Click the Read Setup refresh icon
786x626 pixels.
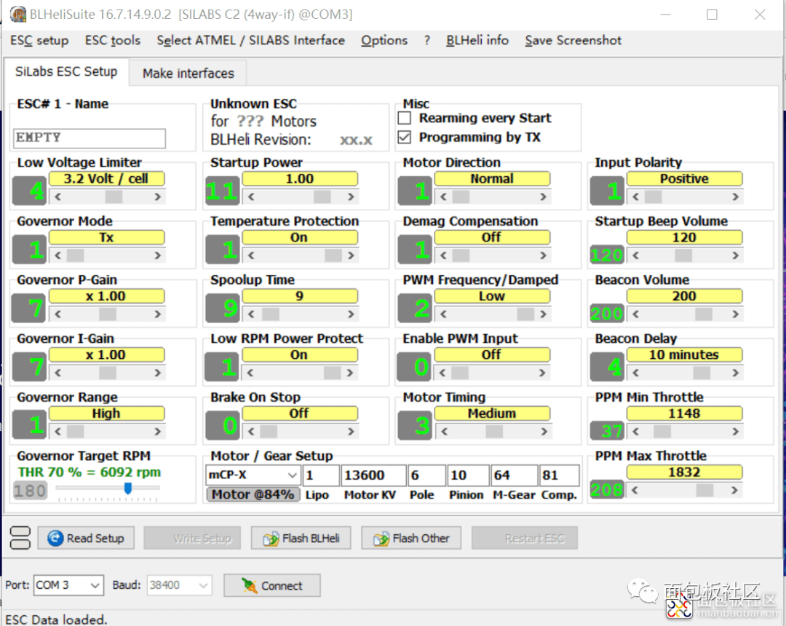pos(55,538)
